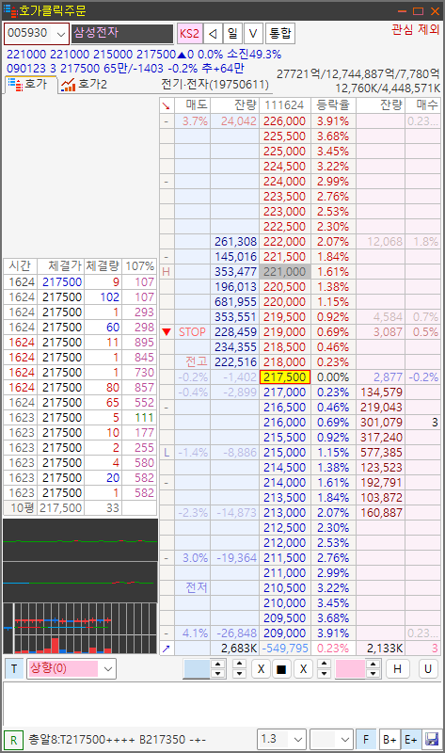Switch to the 호가 tab
Image resolution: width=445 pixels, height=753 pixels.
(x=30, y=85)
